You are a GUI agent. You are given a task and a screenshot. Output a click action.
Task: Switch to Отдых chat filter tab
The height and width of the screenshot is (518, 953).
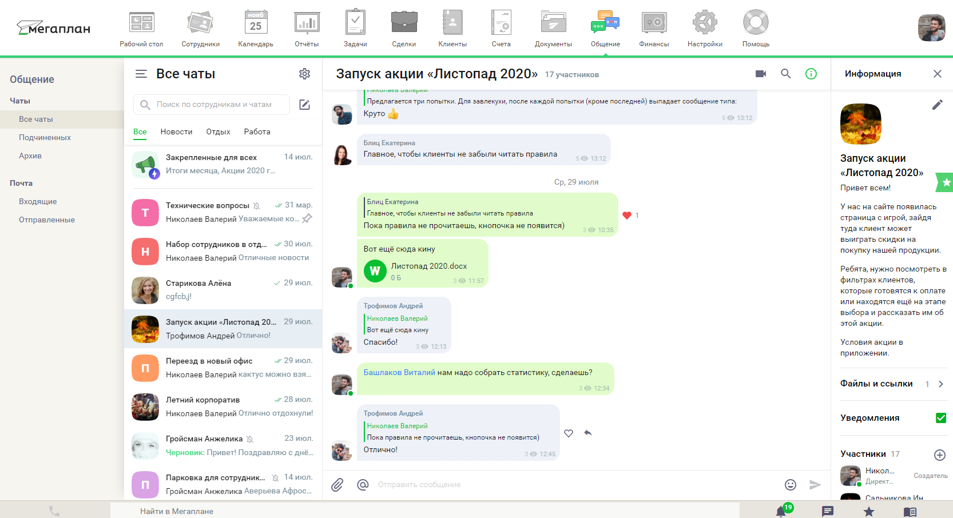pyautogui.click(x=218, y=132)
